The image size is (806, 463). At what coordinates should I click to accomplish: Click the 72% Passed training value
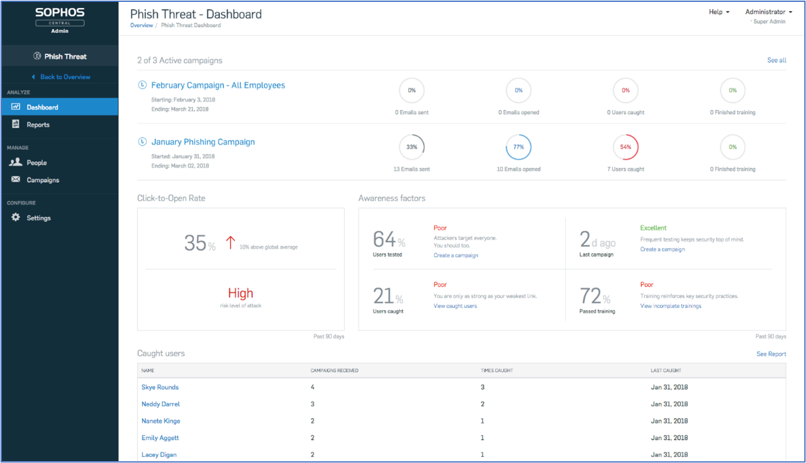point(595,296)
